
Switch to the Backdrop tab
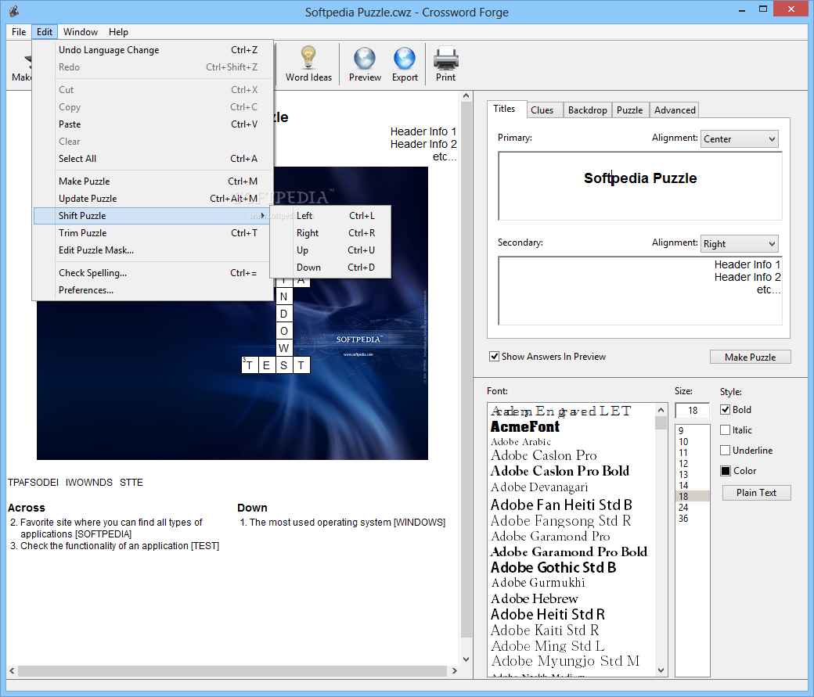pyautogui.click(x=587, y=110)
